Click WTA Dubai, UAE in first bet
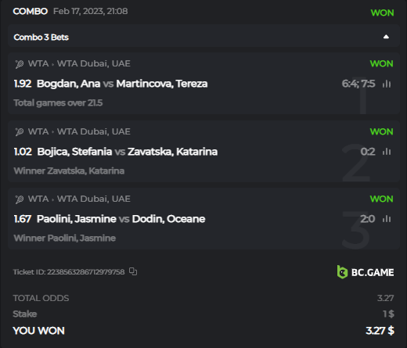The height and width of the screenshot is (348, 407). coord(94,63)
